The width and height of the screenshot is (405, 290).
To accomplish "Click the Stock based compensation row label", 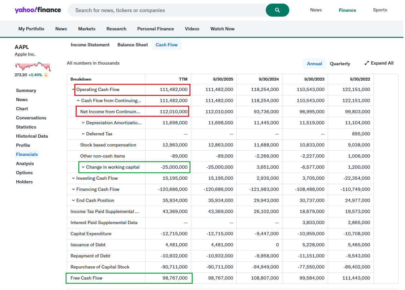I will [x=108, y=145].
